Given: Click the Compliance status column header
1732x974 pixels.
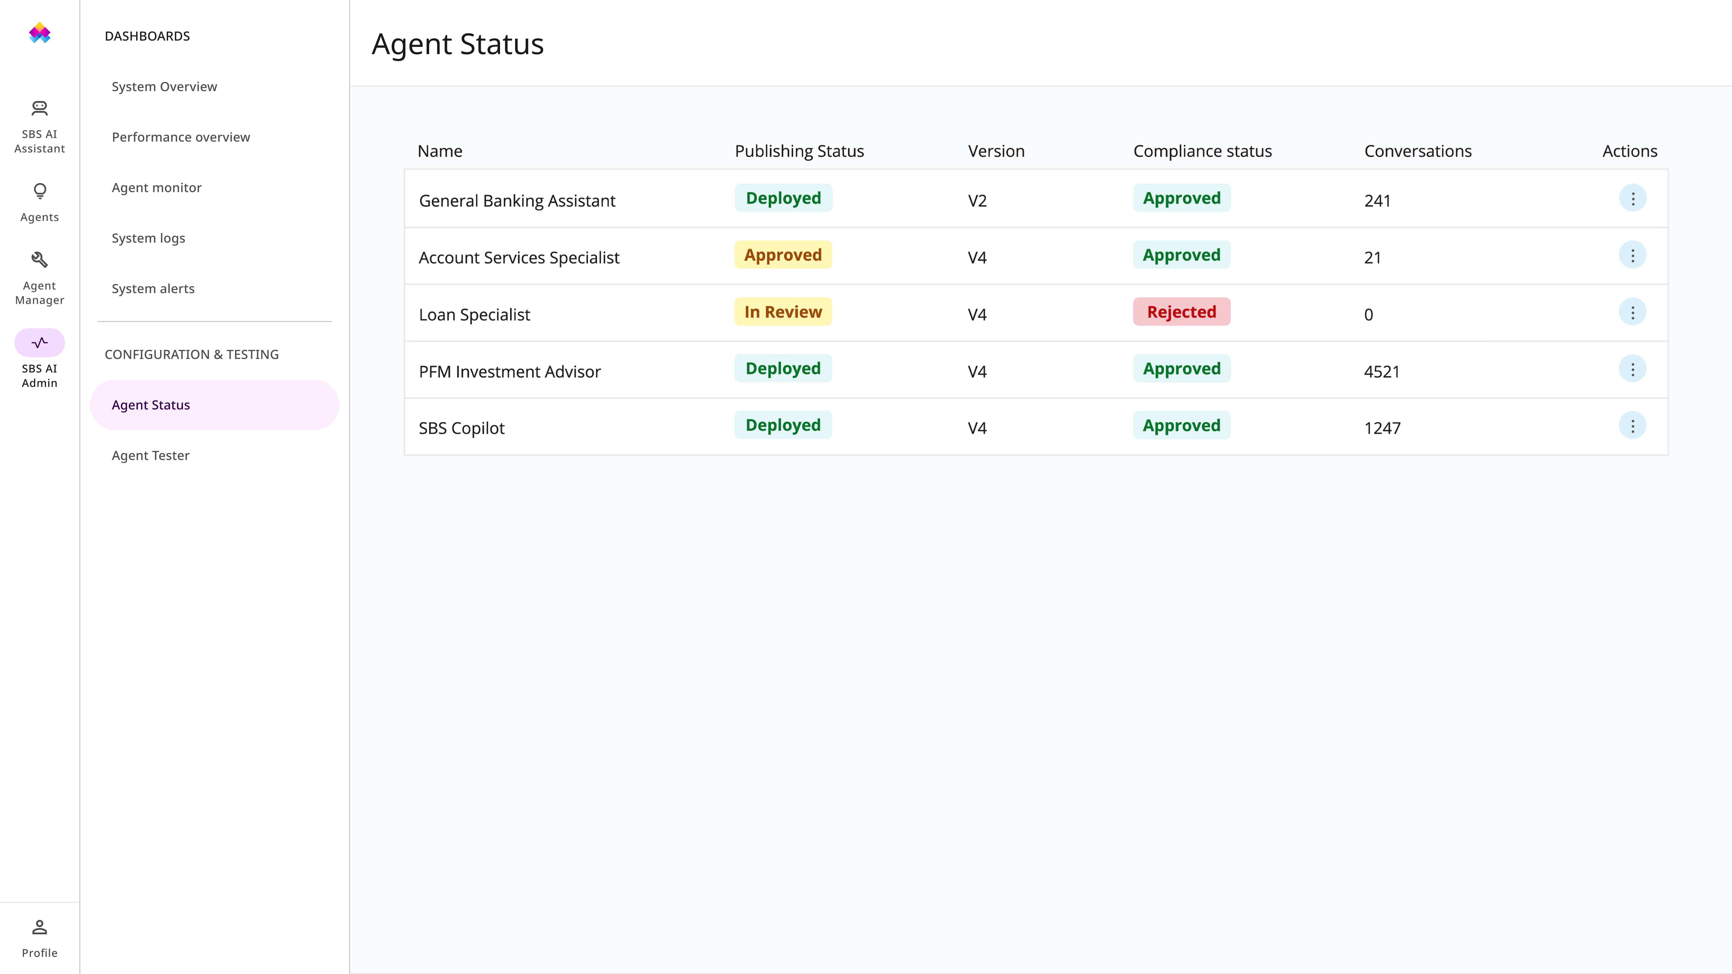Looking at the screenshot, I should (1203, 151).
